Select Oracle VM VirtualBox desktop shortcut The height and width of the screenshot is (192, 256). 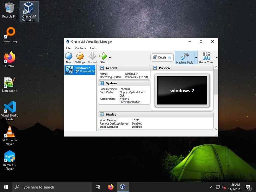[29, 12]
